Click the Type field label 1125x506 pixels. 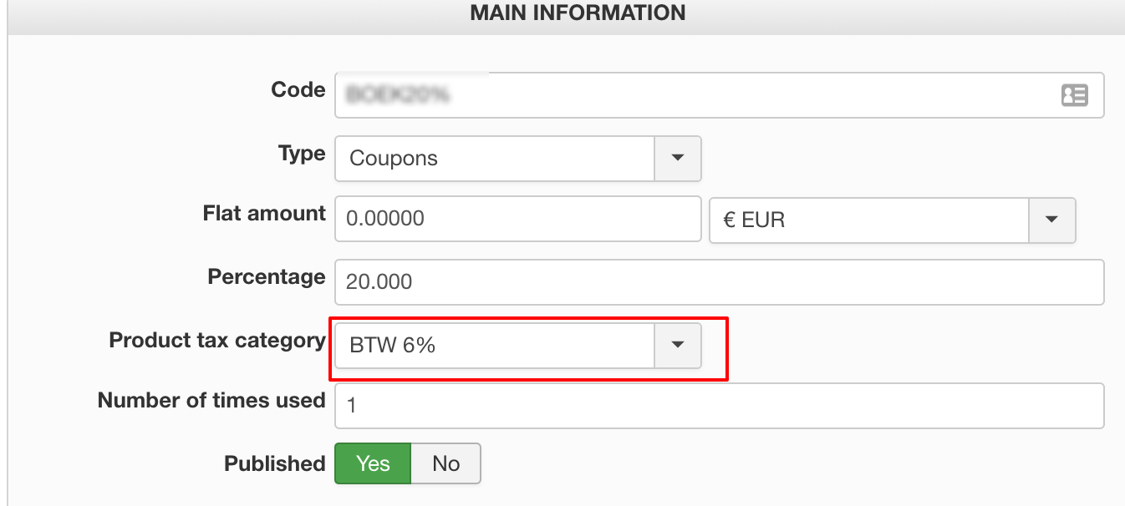tap(301, 154)
